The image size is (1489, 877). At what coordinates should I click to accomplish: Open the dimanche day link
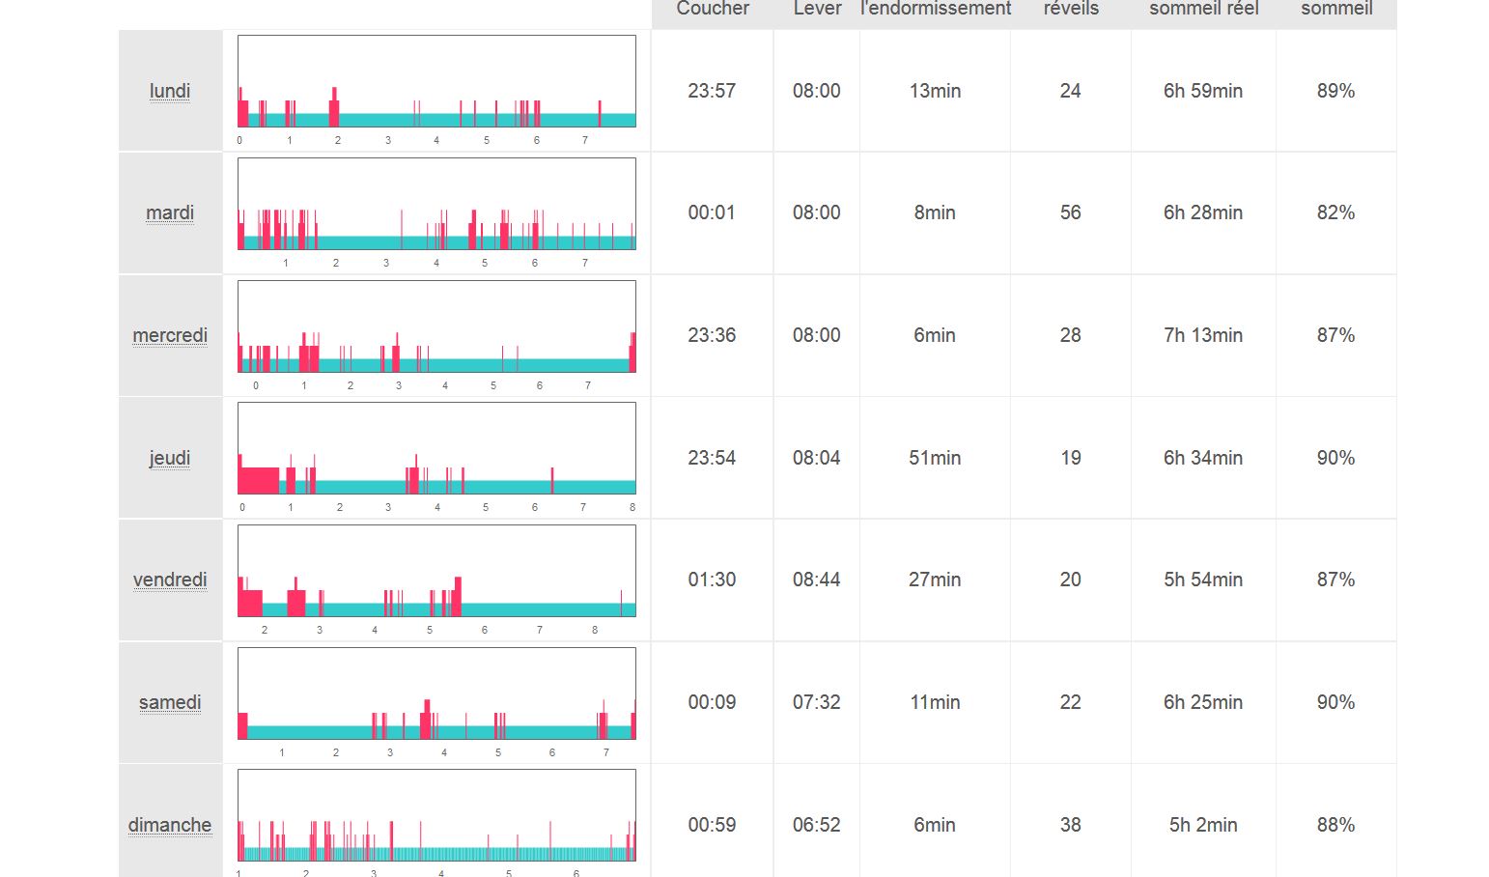click(170, 825)
